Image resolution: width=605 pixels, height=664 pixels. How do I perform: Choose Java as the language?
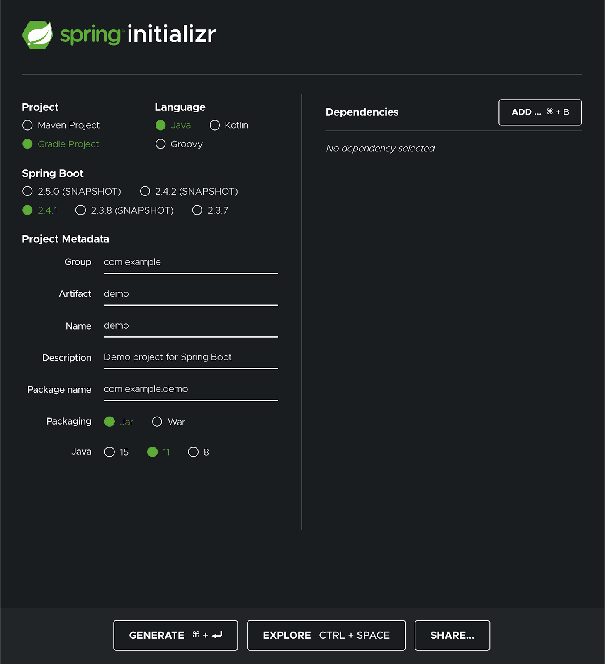coord(160,125)
